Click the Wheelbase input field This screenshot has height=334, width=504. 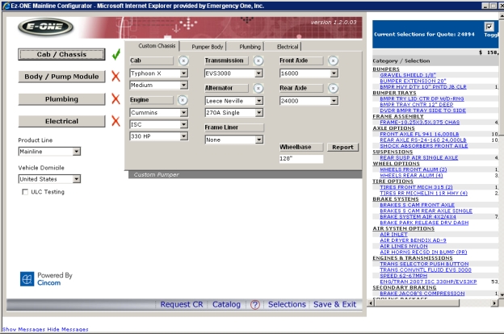click(300, 159)
